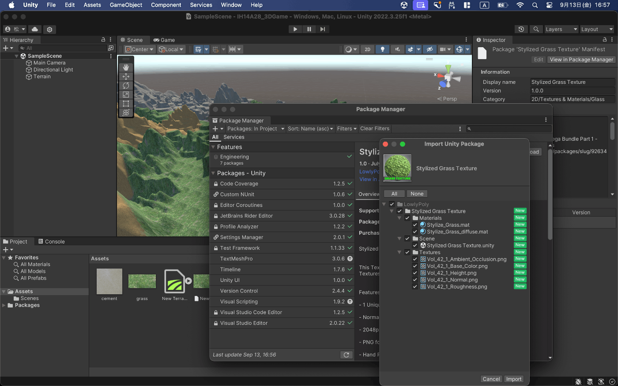Refresh the Package Manager list

(347, 355)
